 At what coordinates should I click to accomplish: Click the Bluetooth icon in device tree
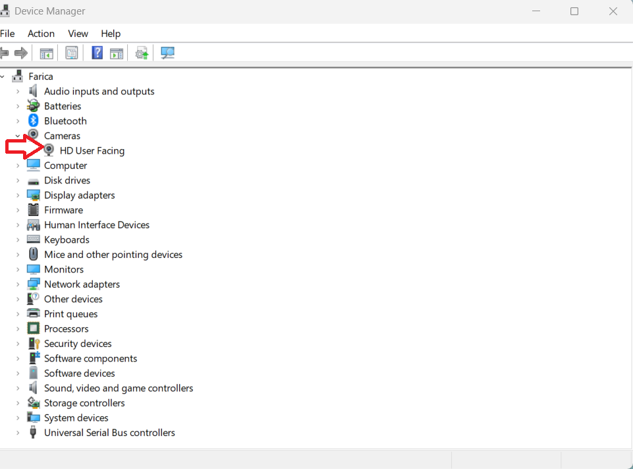[x=34, y=121]
